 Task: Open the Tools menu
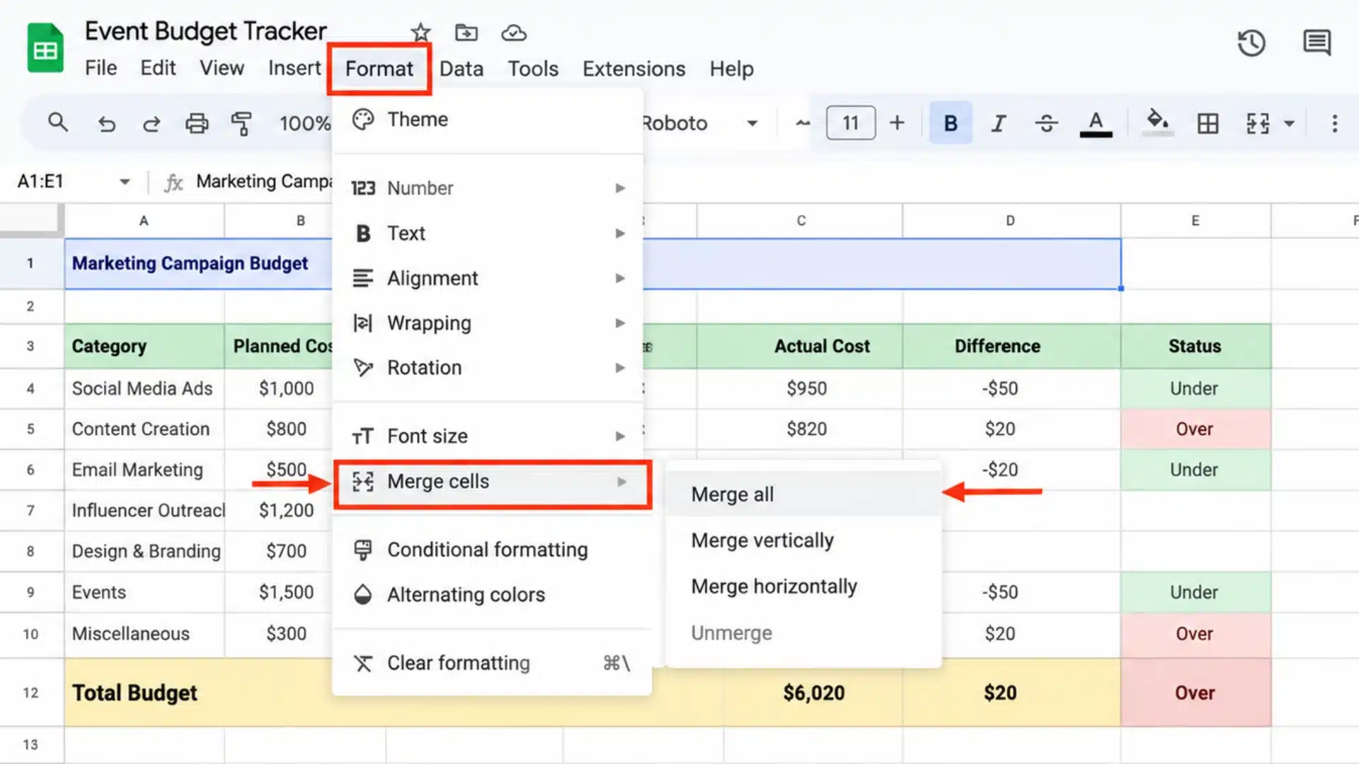coord(533,69)
